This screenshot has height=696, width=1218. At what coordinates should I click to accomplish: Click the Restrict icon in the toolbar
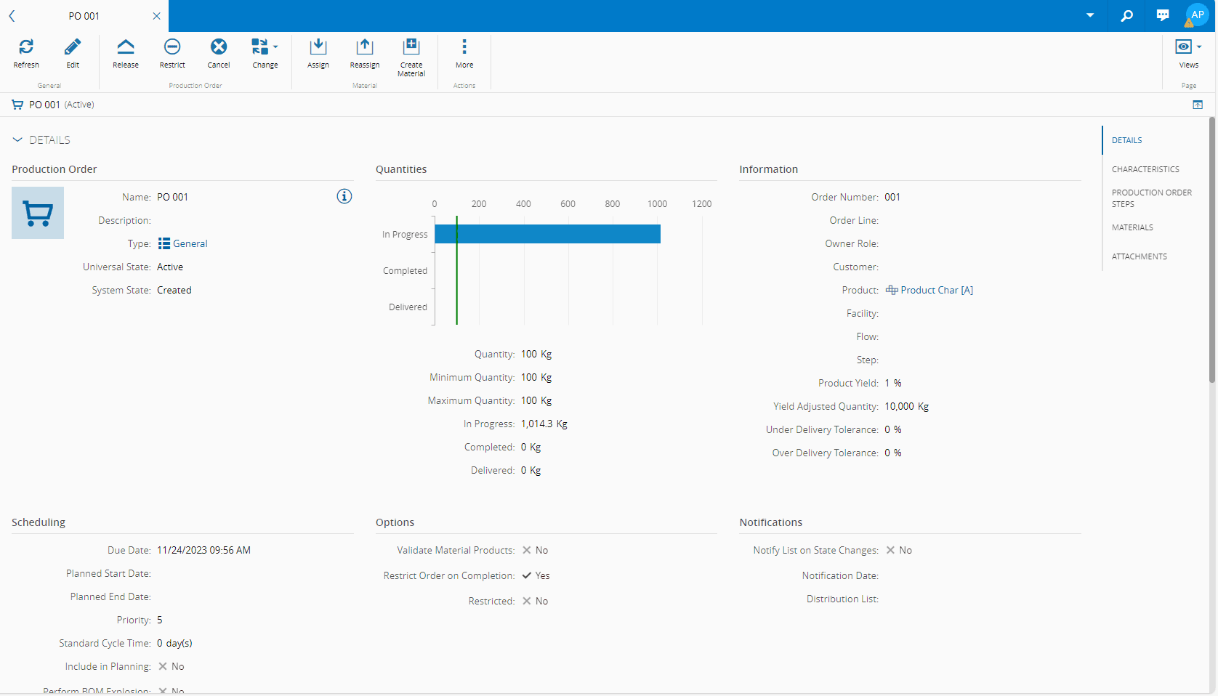click(172, 47)
